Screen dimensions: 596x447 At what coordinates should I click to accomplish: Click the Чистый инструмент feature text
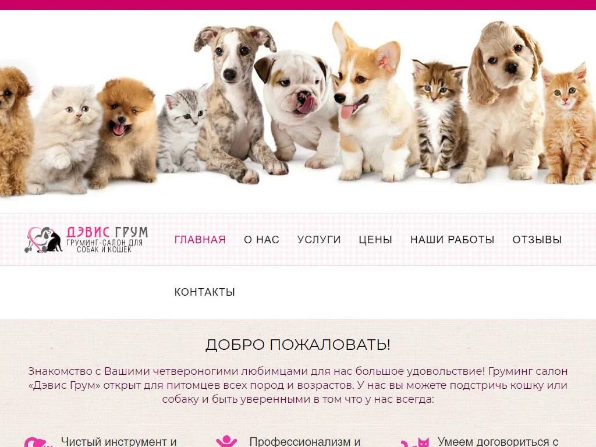119,442
